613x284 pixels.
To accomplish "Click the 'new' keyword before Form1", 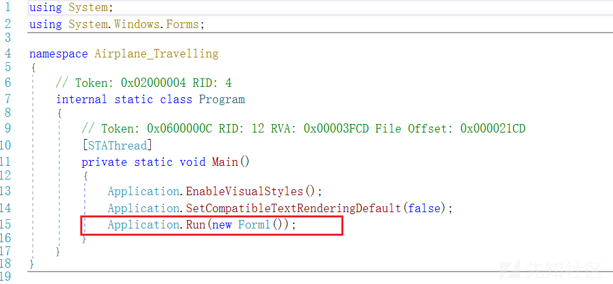I will 222,225.
